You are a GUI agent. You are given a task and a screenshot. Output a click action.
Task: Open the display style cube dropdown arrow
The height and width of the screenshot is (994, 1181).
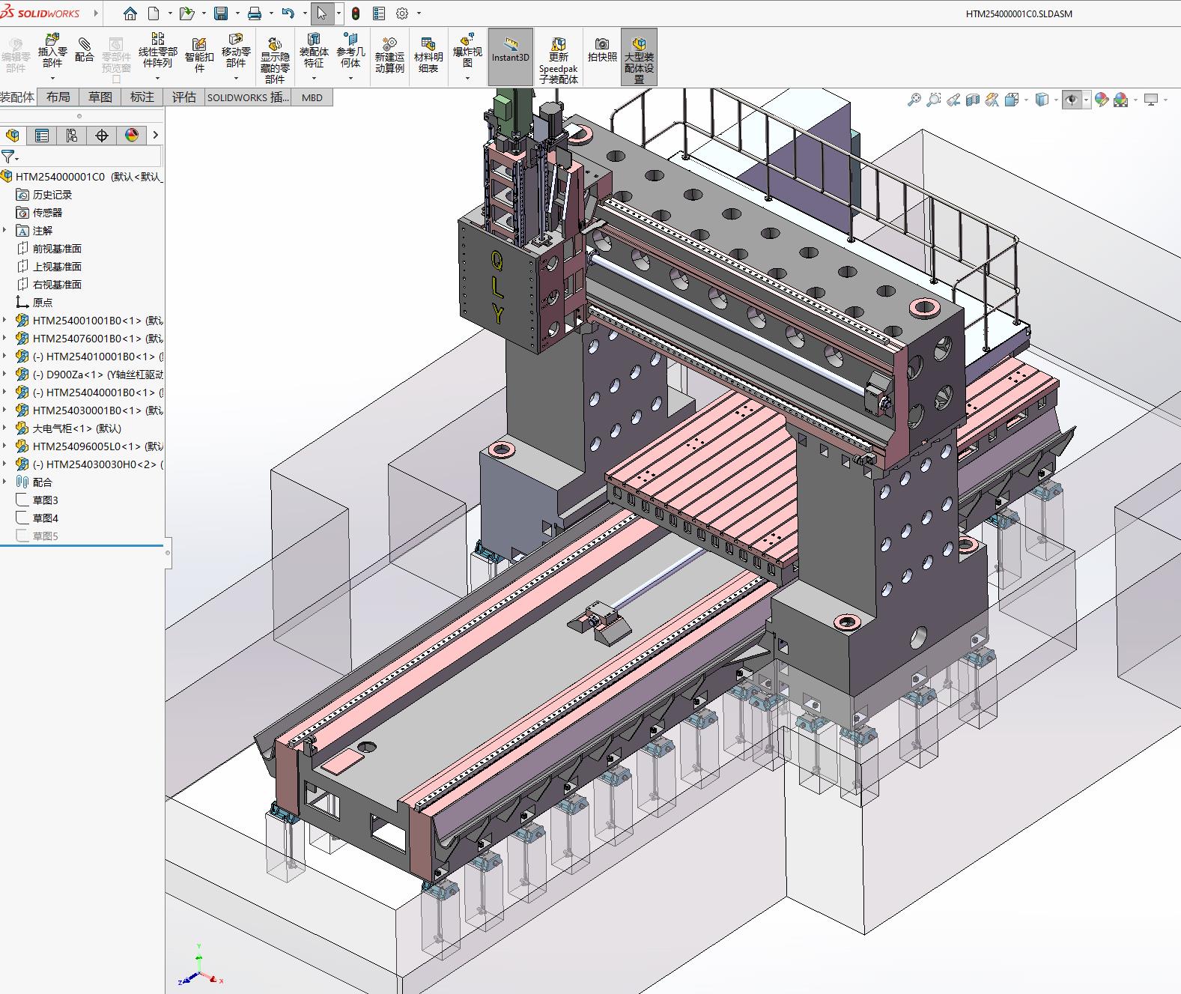click(x=1056, y=100)
